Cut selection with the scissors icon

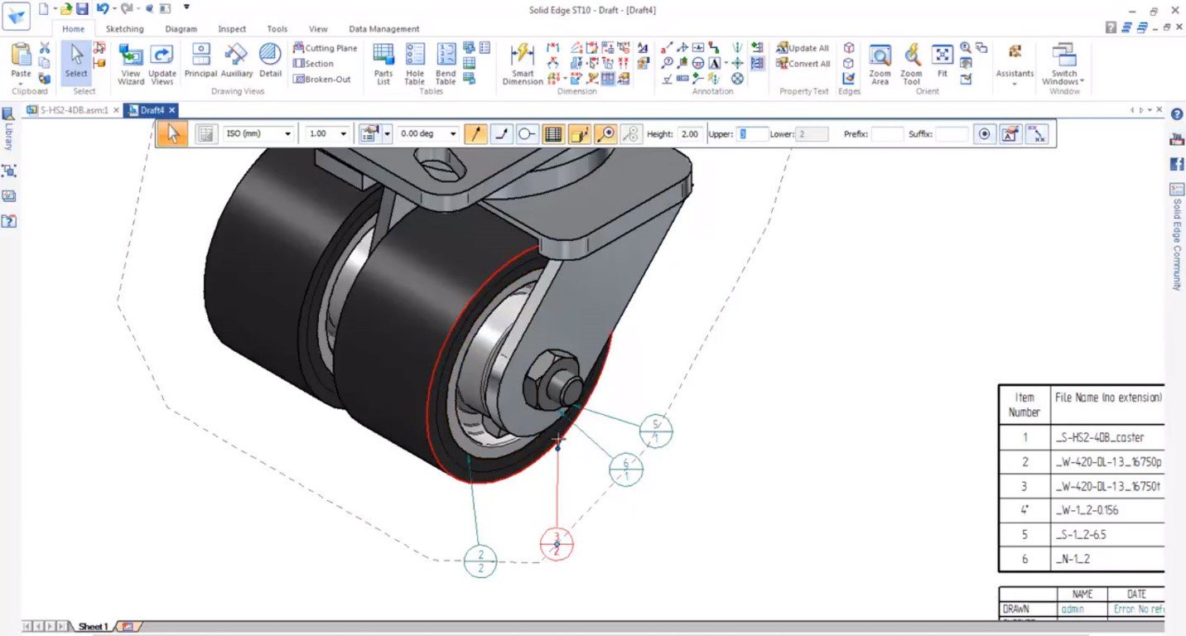(45, 48)
